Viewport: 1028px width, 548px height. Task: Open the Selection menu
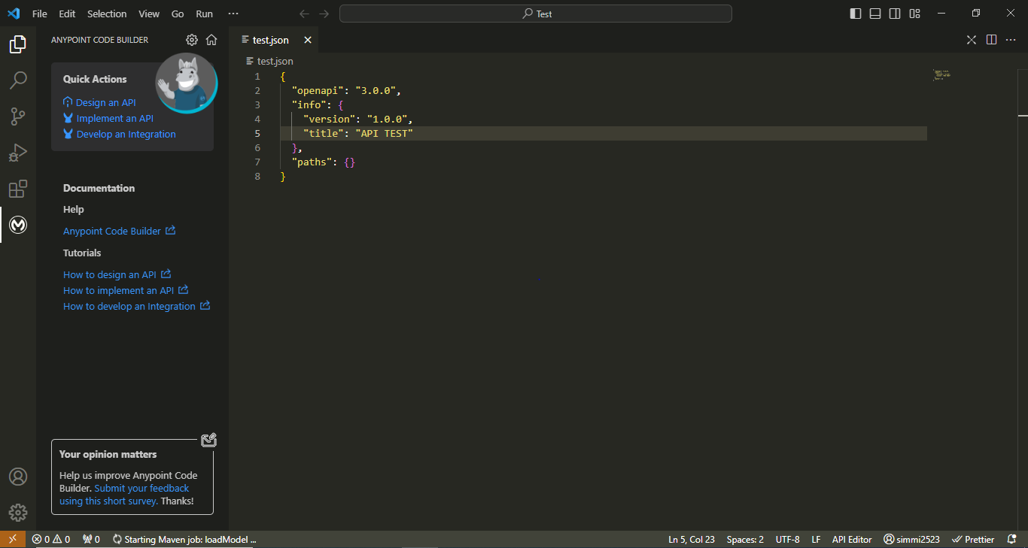(x=107, y=14)
